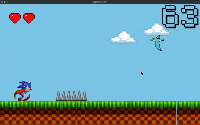Click the Sonic hedgehog character sprite
The image size is (200, 125).
click(x=23, y=91)
